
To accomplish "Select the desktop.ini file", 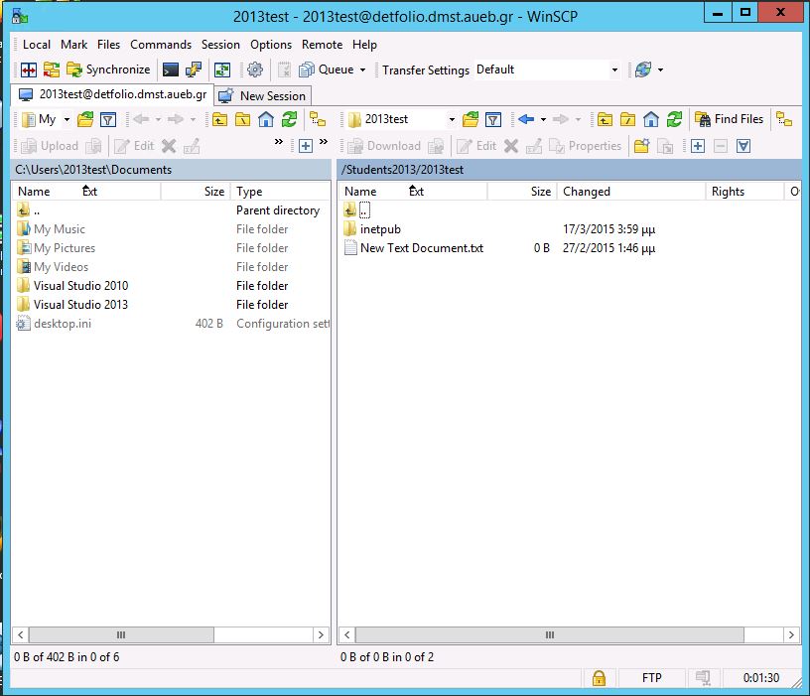I will 63,324.
